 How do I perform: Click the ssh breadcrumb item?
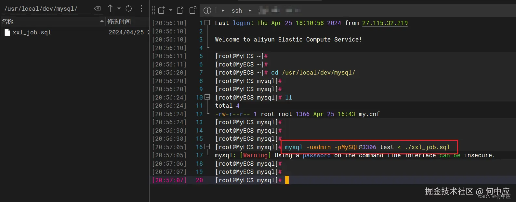point(237,11)
